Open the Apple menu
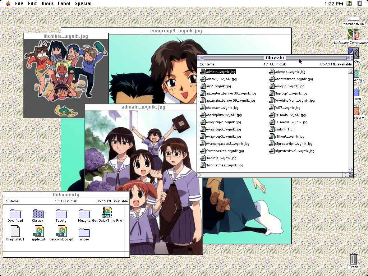The width and height of the screenshot is (368, 276). 8,4
